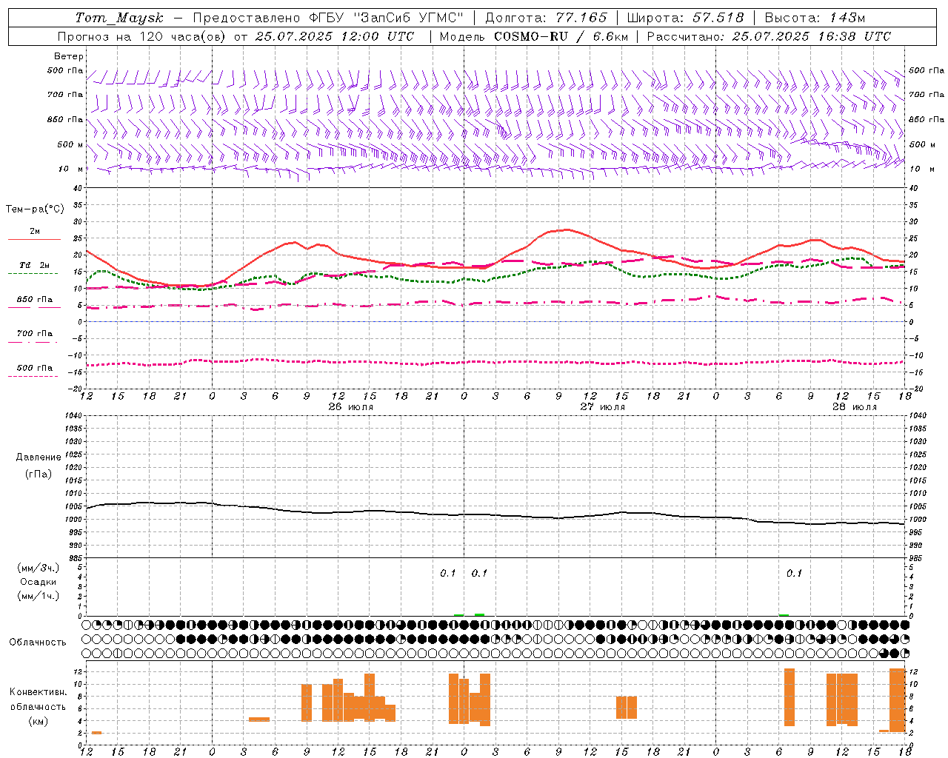Click the Давление panel label
The image size is (948, 758).
click(39, 457)
